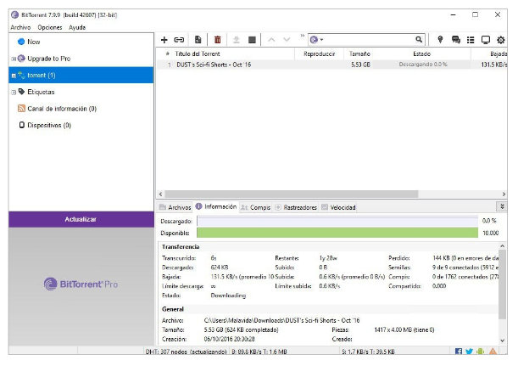This screenshot has width=518, height=366.
Task: Click the bulb/pin toolbar icon
Action: click(440, 40)
